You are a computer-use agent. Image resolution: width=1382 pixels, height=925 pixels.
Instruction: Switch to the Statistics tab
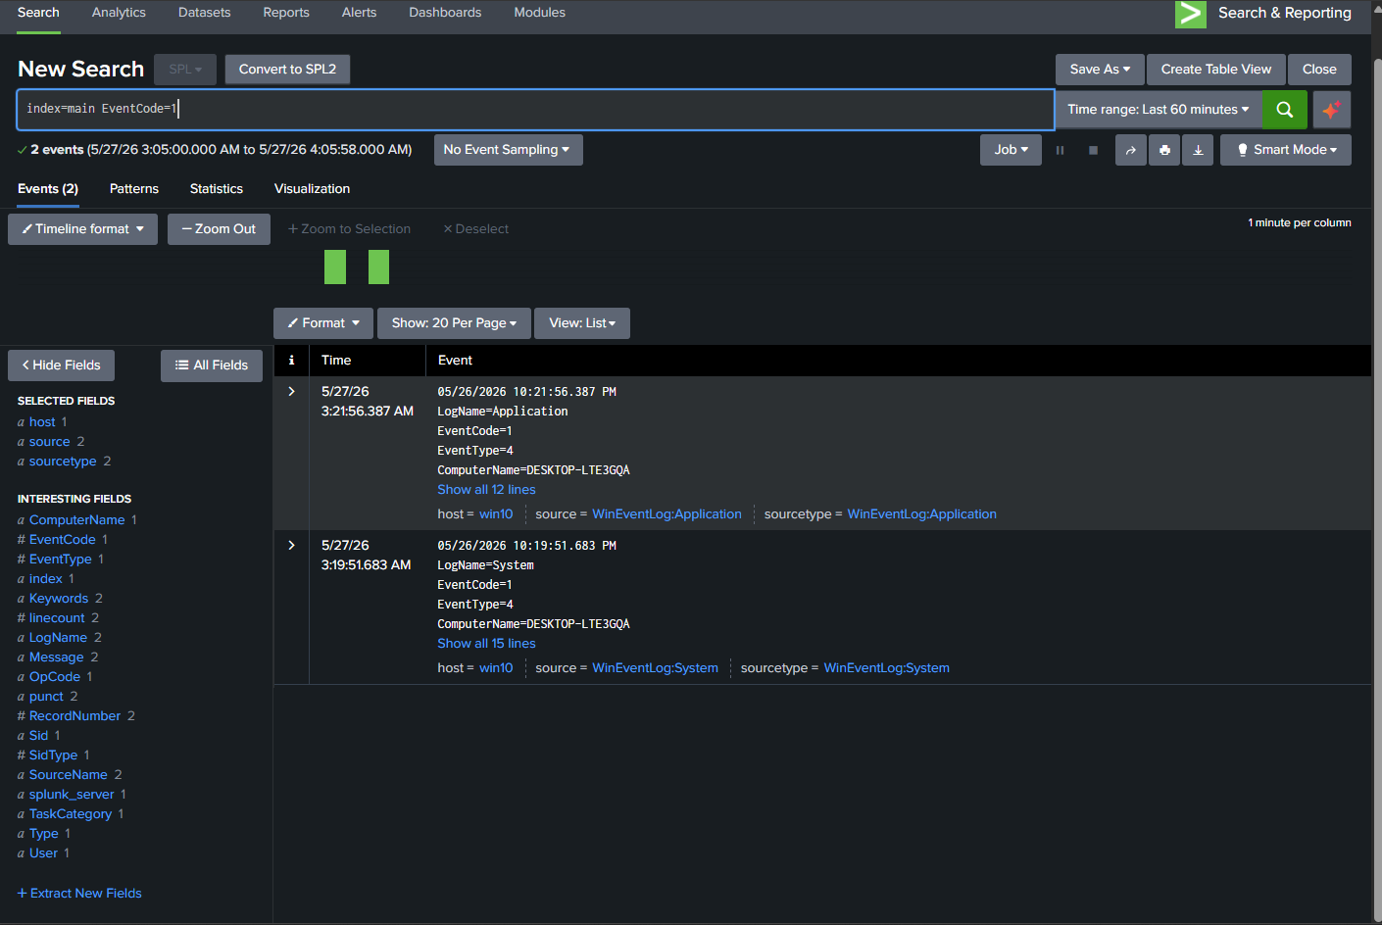(217, 189)
